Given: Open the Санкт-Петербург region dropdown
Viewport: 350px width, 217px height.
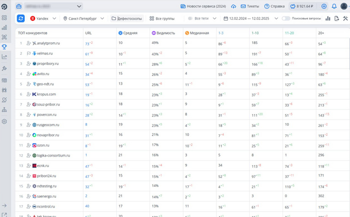Looking at the screenshot, I should 83,18.
